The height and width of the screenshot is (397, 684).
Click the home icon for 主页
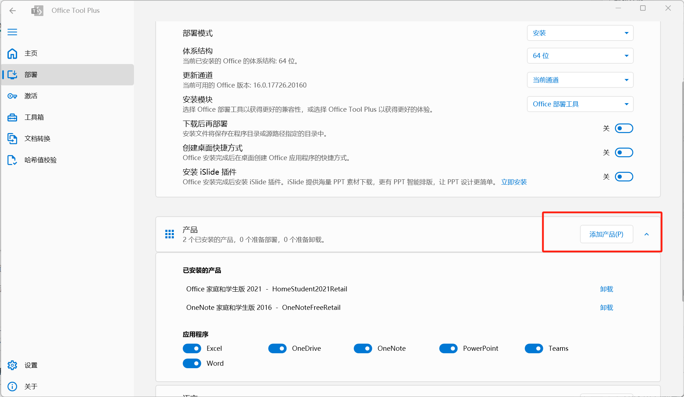[12, 53]
